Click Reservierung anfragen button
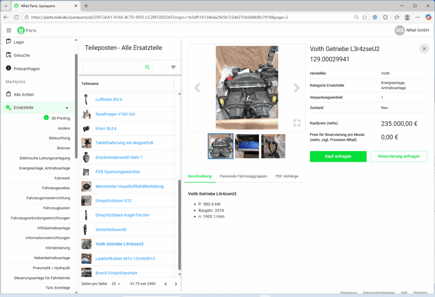The height and width of the screenshot is (297, 435). click(x=398, y=156)
